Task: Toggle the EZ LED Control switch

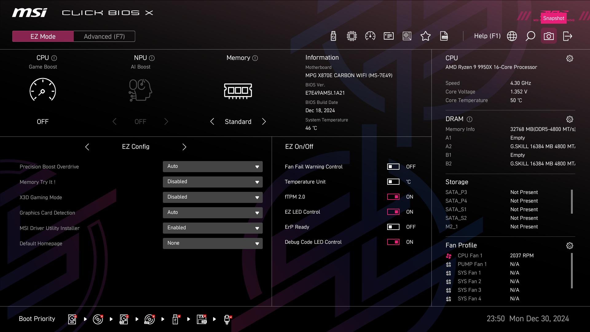Action: point(393,212)
